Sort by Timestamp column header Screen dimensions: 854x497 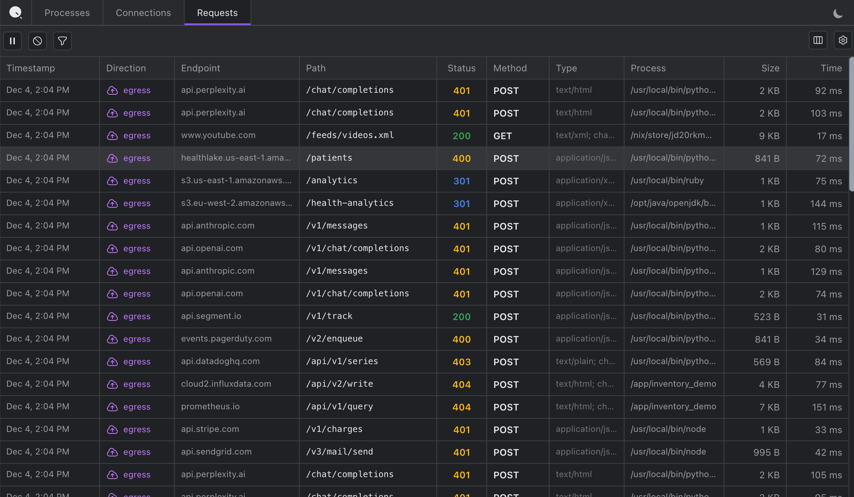pos(31,68)
